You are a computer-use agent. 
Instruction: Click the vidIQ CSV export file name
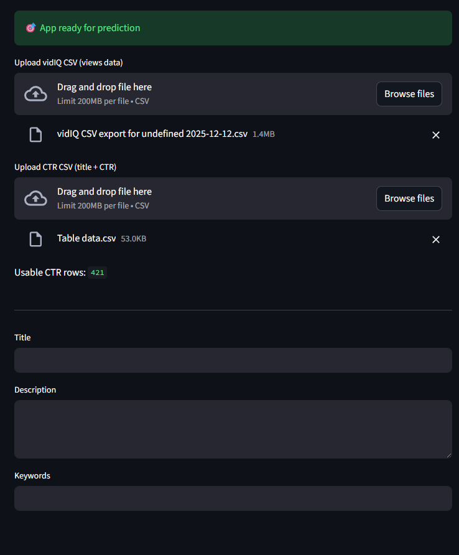pyautogui.click(x=152, y=134)
